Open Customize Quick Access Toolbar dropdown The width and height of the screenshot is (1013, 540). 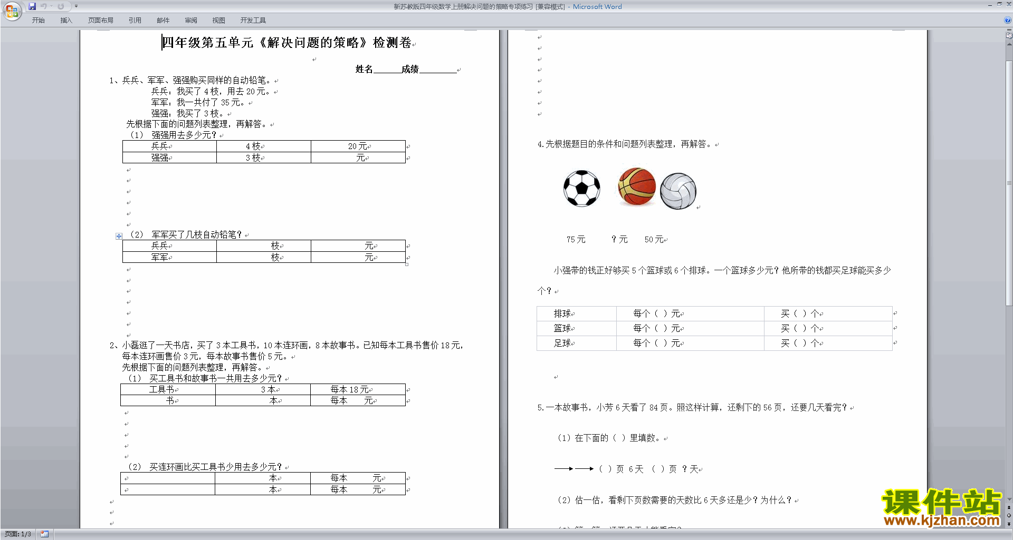(76, 6)
